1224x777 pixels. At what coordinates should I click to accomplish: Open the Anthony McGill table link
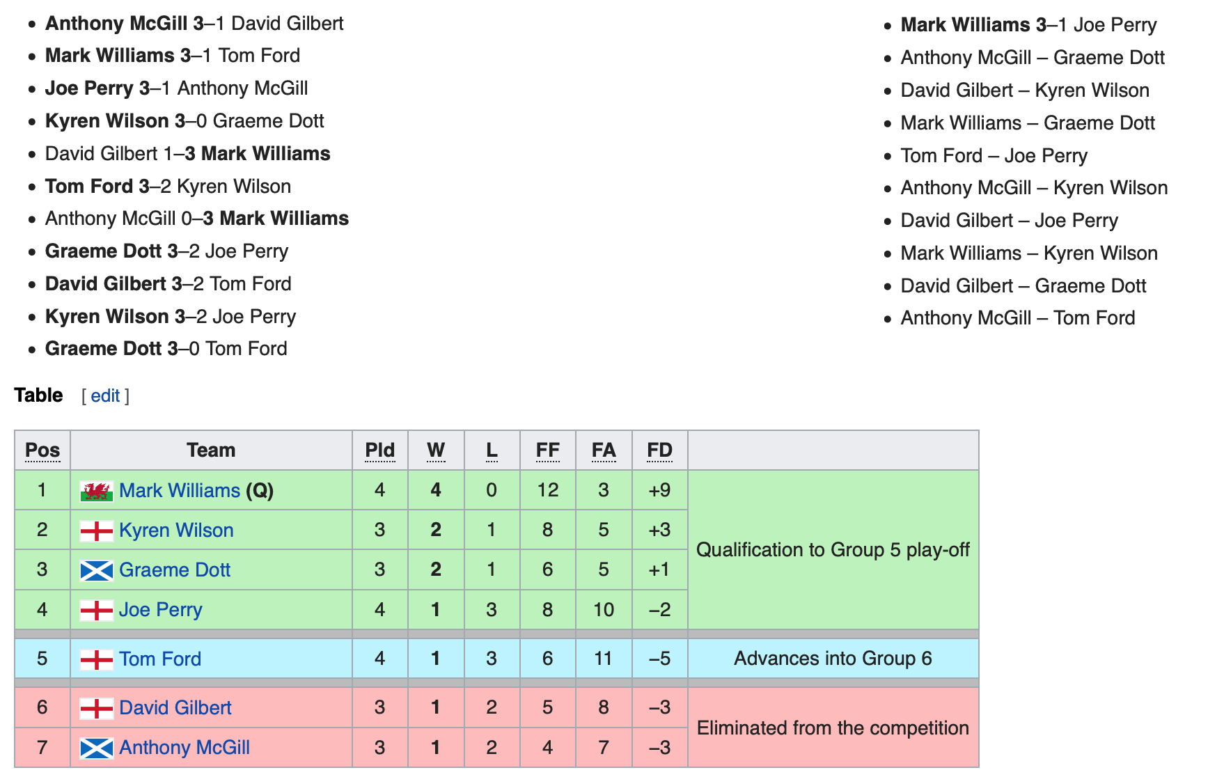185,747
